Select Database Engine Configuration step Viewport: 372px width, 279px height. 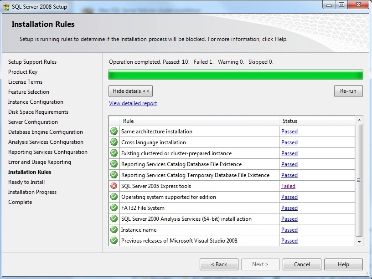click(46, 132)
